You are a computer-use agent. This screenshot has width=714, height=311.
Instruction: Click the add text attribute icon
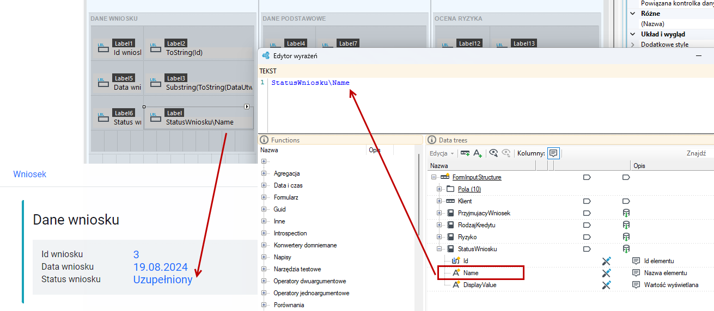click(478, 153)
